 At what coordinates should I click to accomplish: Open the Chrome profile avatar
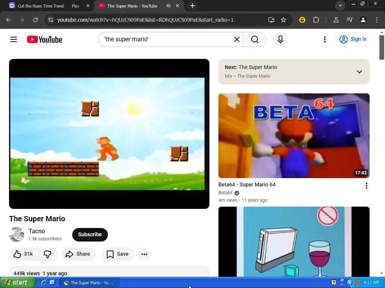[x=363, y=20]
